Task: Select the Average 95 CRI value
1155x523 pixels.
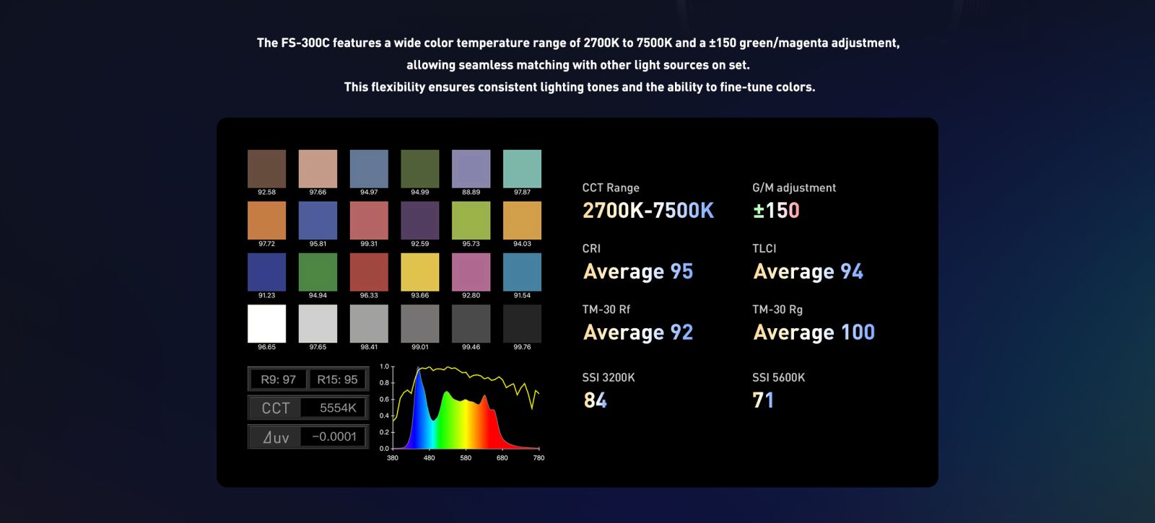Action: click(x=638, y=271)
